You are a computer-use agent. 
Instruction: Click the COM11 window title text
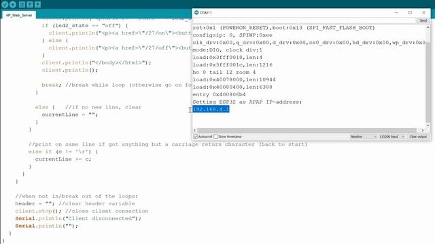[205, 13]
